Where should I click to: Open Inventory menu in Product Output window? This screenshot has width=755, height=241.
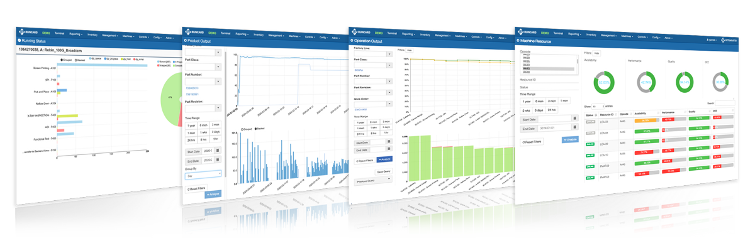259,34
